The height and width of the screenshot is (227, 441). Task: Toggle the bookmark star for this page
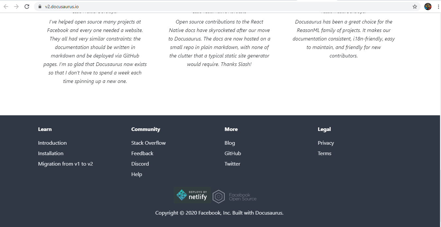coord(415,6)
